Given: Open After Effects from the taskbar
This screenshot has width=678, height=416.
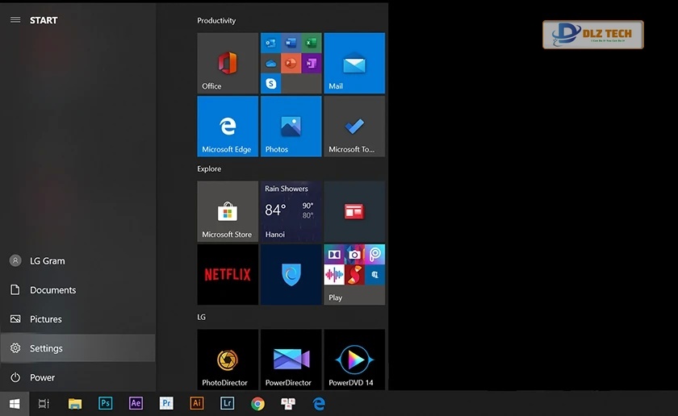Looking at the screenshot, I should pos(136,403).
